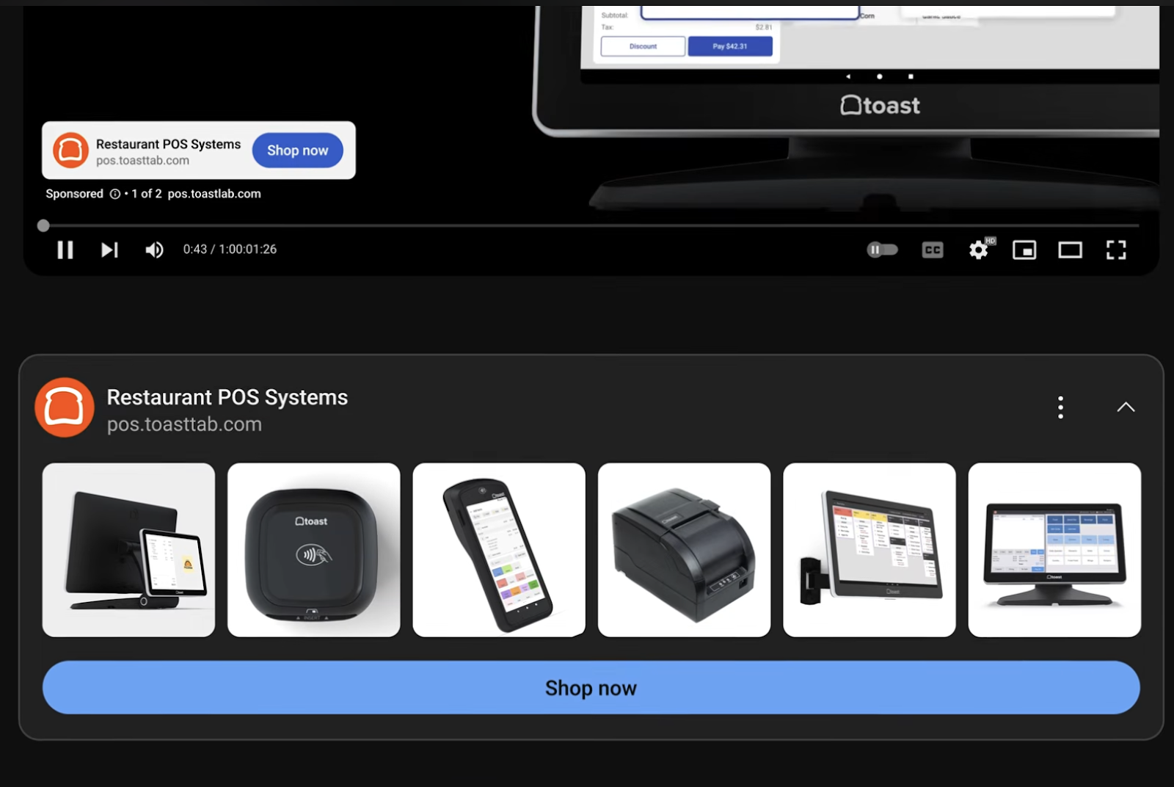Enable miniplayer mode

1024,250
